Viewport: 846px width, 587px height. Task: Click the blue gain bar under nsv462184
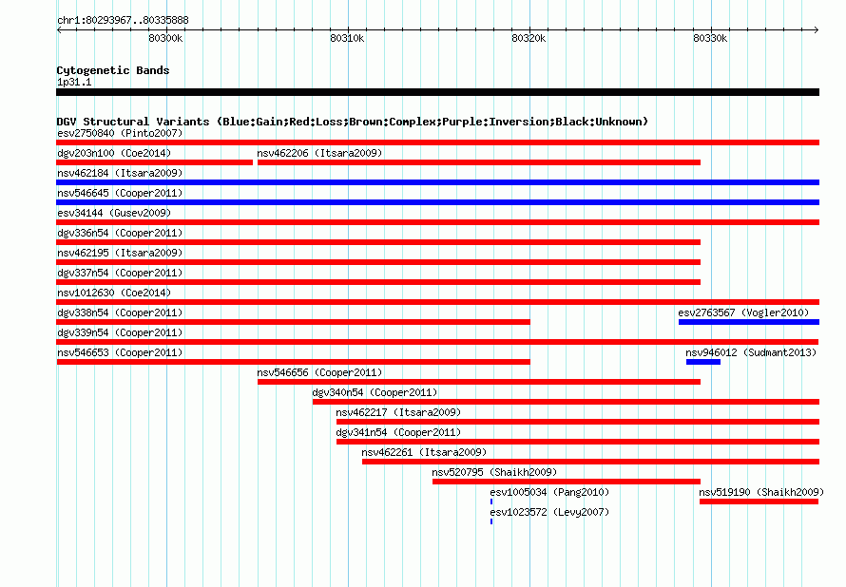pos(437,182)
